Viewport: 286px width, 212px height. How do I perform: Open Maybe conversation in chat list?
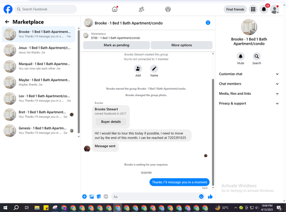click(38, 82)
